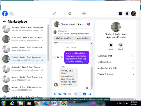Record a voice clip microphone icon
141x106 pixels.
[55, 94]
